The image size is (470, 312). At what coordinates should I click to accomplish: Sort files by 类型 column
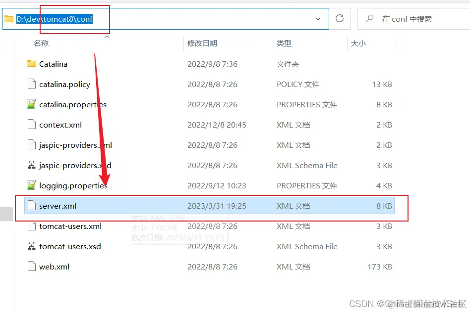(x=284, y=44)
